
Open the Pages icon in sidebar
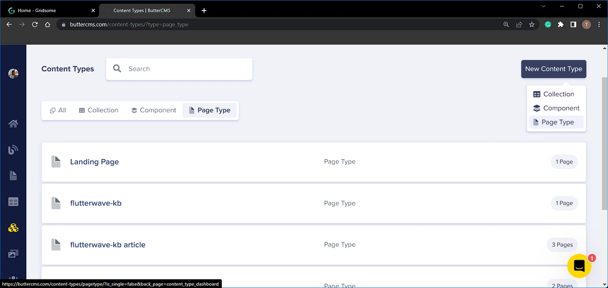(13, 176)
